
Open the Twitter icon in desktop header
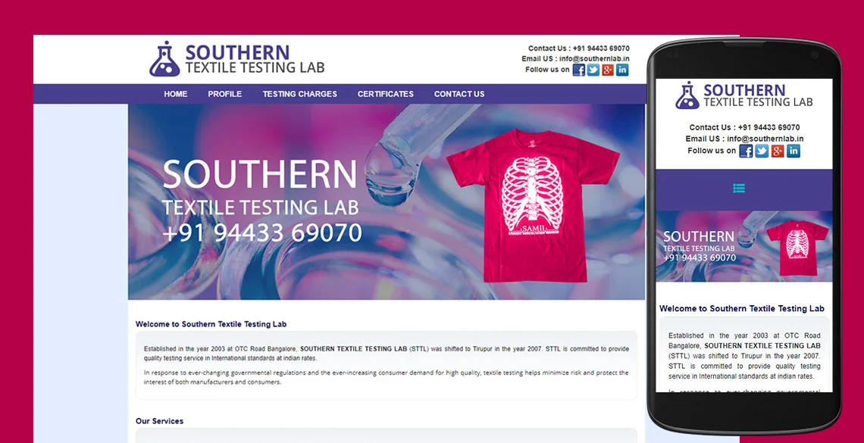click(593, 70)
